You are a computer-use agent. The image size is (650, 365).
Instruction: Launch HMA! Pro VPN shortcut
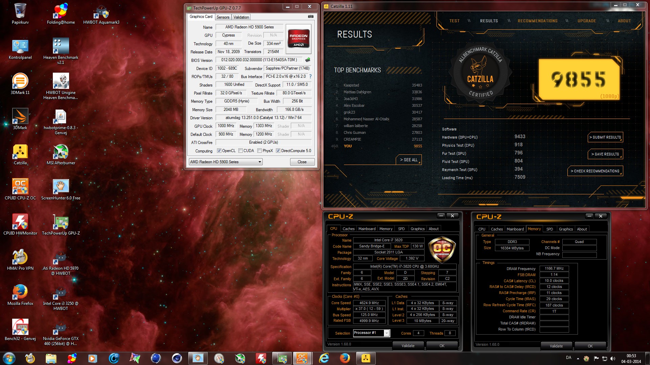coord(20,260)
